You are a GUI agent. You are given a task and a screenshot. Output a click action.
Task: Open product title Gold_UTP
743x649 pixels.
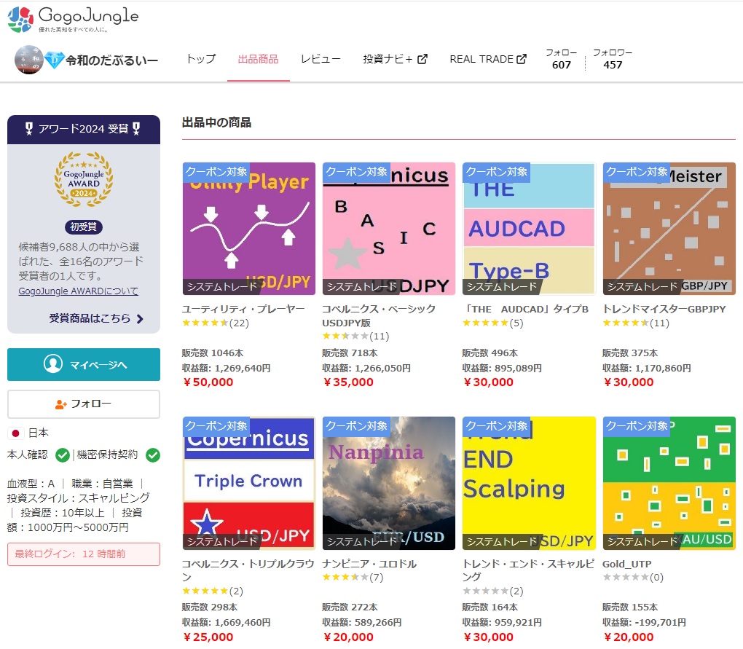pyautogui.click(x=627, y=564)
